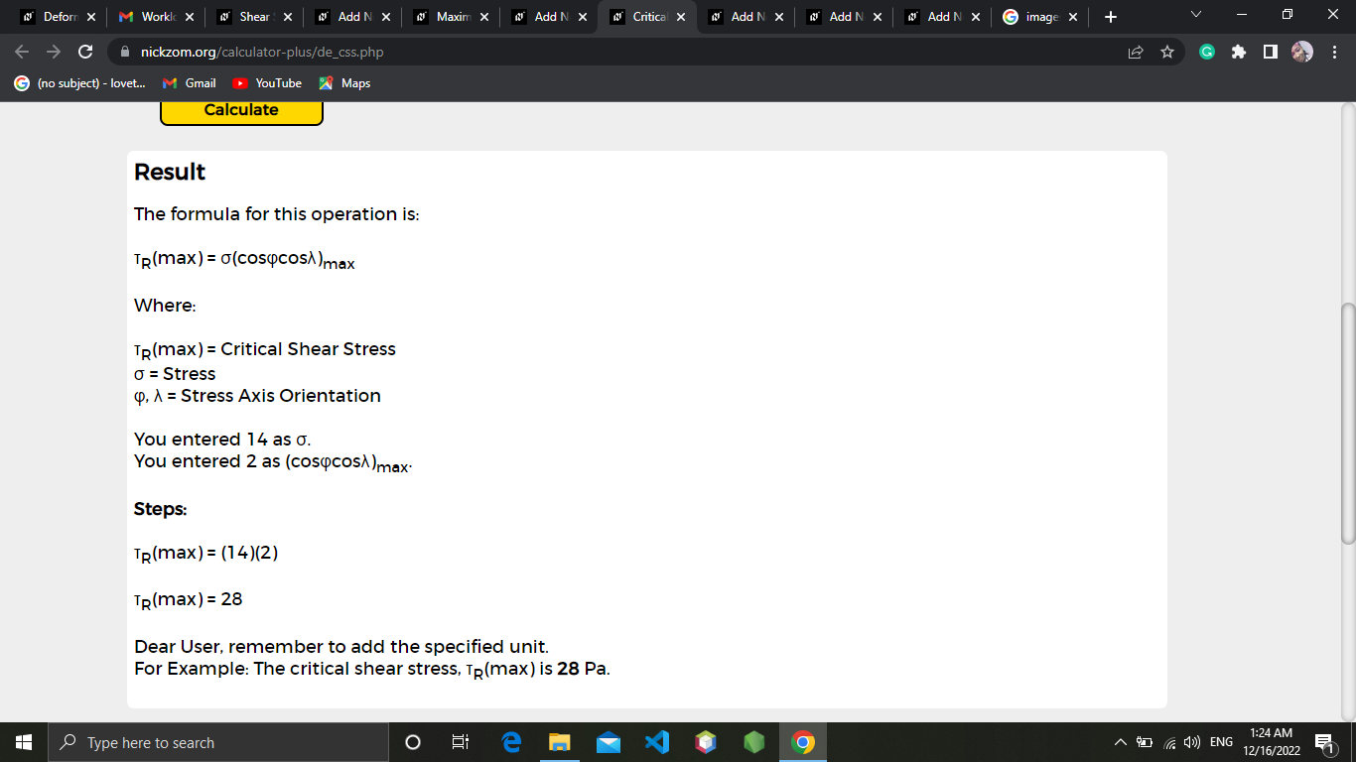Close the Deform tab
1356x762 pixels.
click(x=91, y=17)
